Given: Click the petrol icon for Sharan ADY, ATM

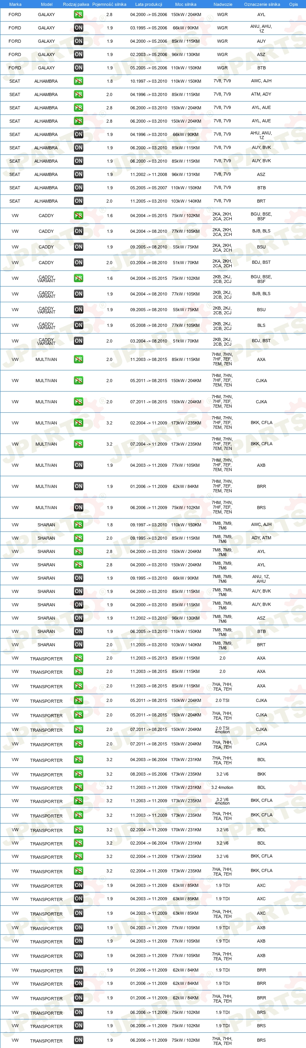Looking at the screenshot, I should point(78,538).
